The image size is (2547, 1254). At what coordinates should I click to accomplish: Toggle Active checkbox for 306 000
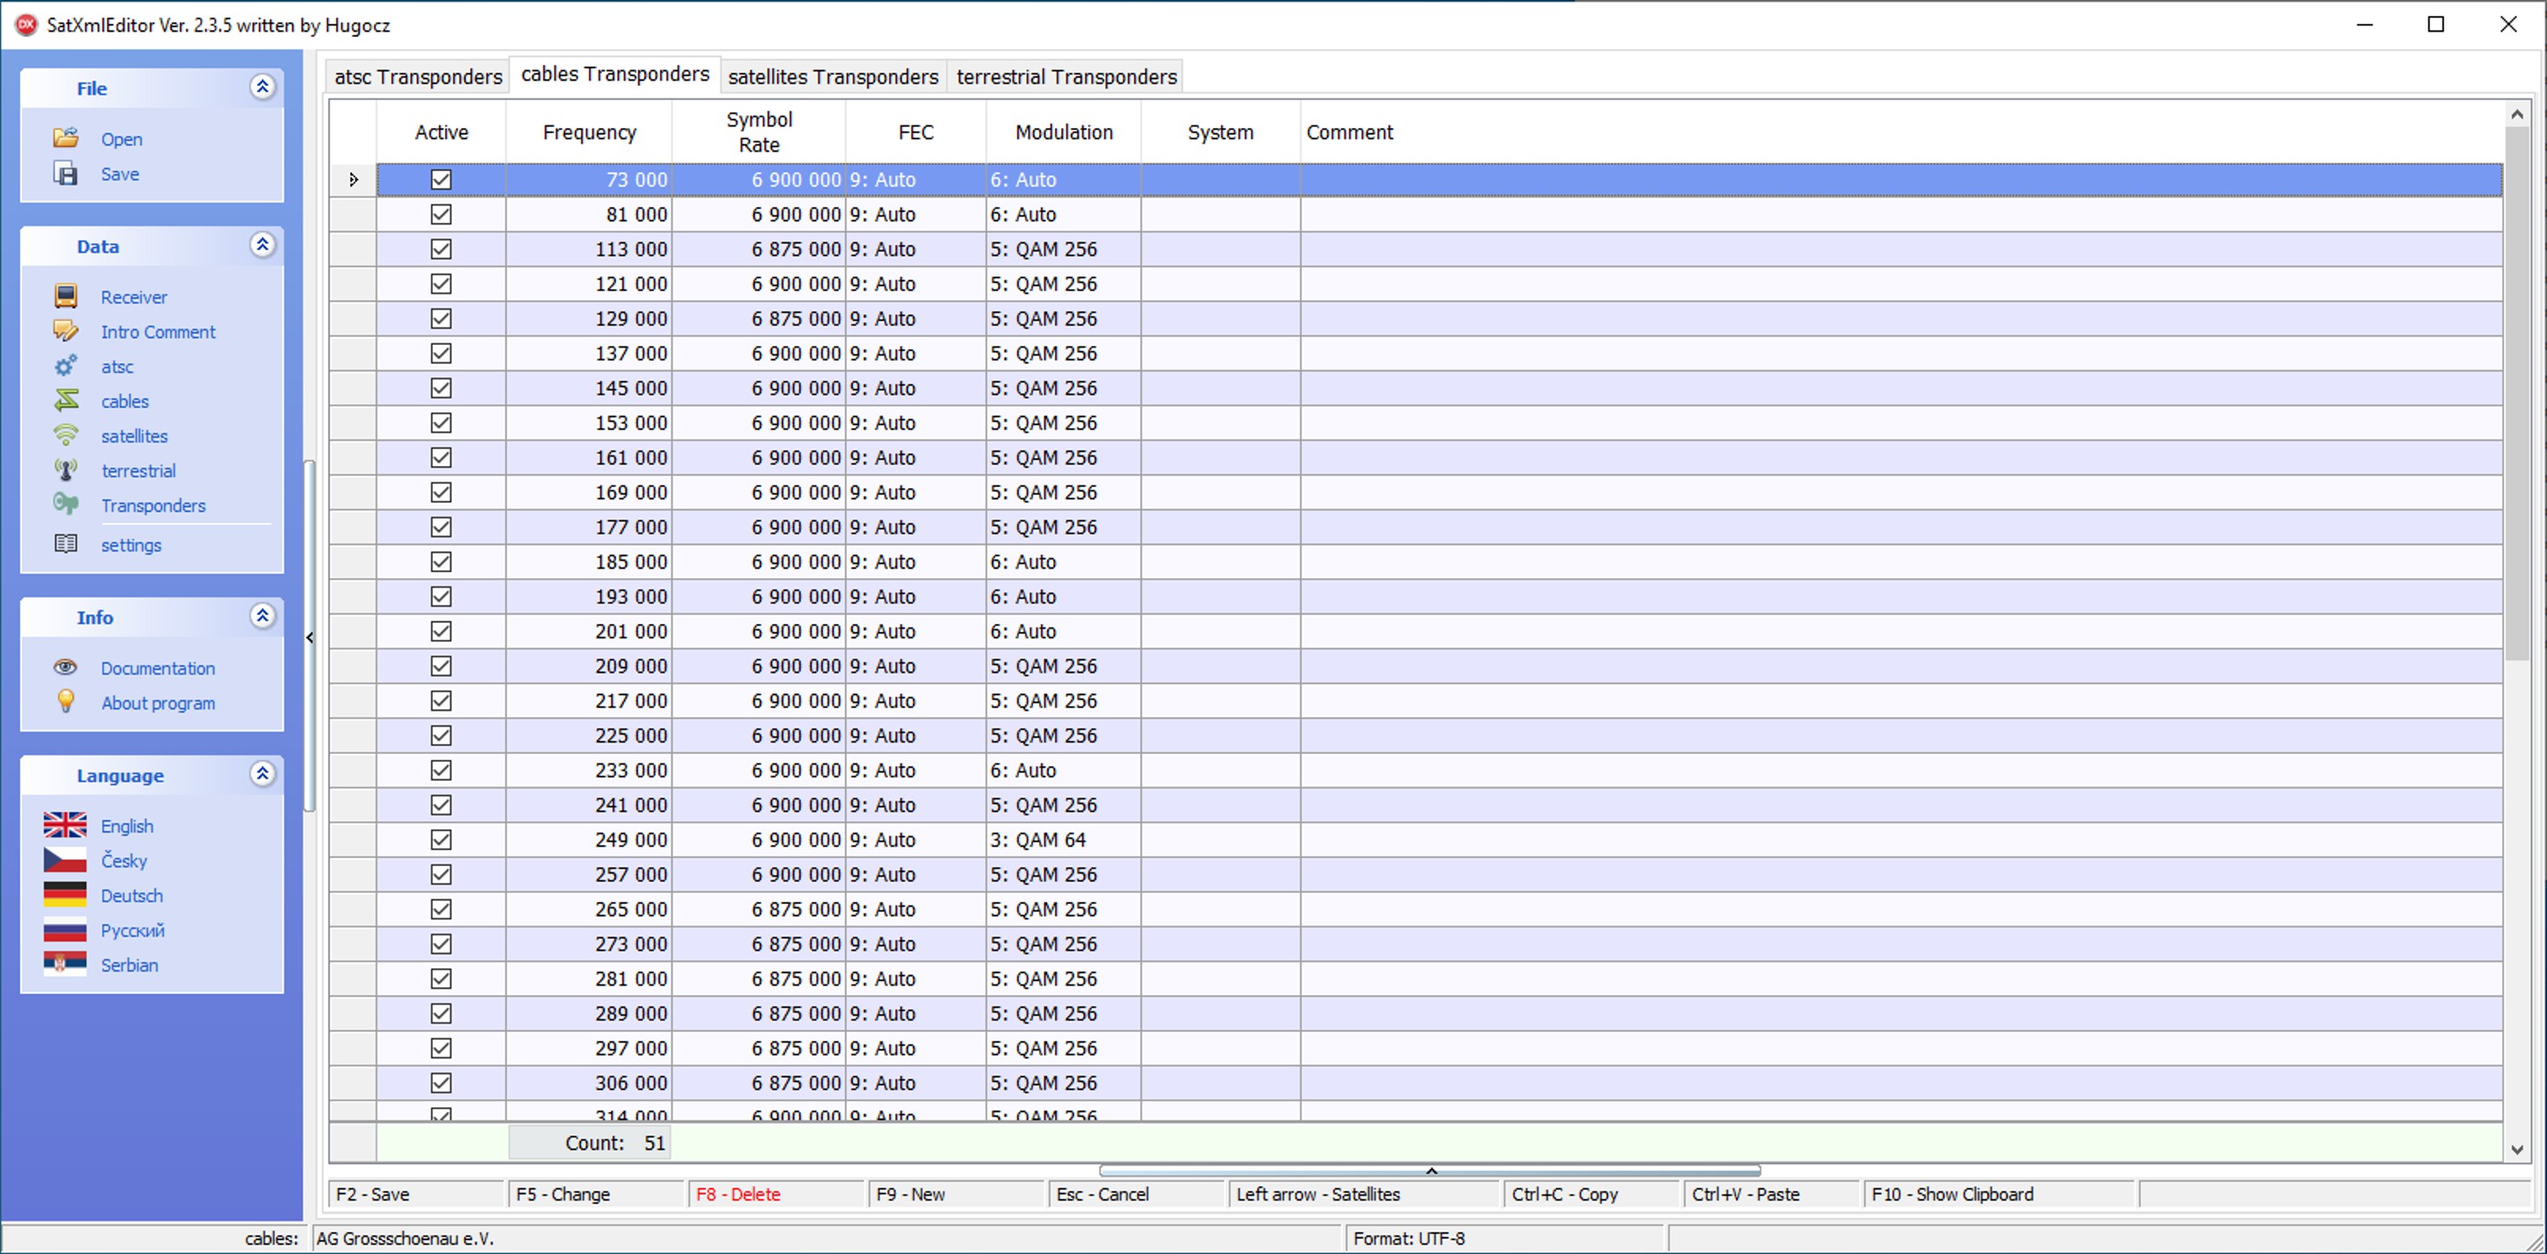click(x=441, y=1083)
